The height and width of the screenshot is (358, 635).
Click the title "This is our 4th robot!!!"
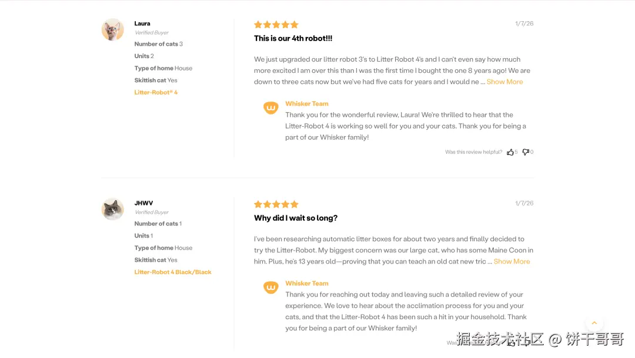coord(293,38)
